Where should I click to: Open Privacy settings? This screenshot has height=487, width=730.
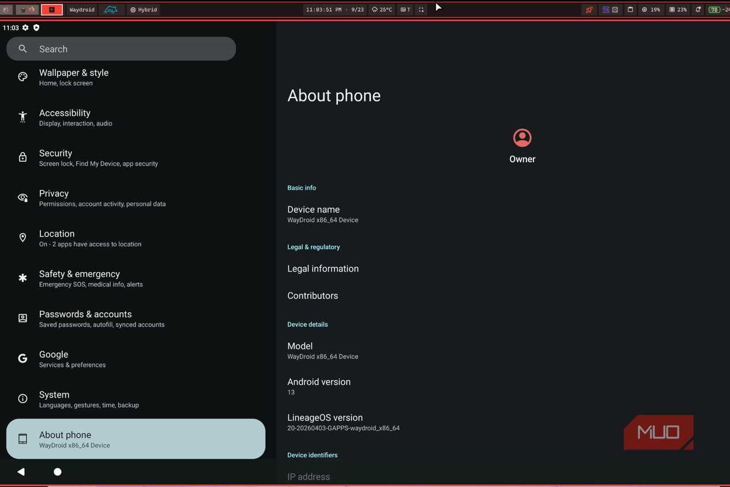click(136, 198)
